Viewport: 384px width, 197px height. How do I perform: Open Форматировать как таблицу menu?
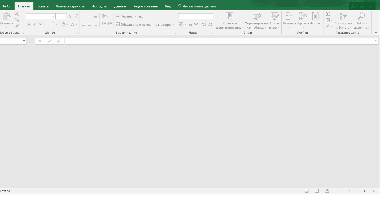point(256,21)
